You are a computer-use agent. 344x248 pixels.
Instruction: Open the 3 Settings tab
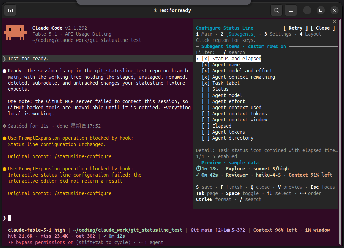(x=278, y=34)
